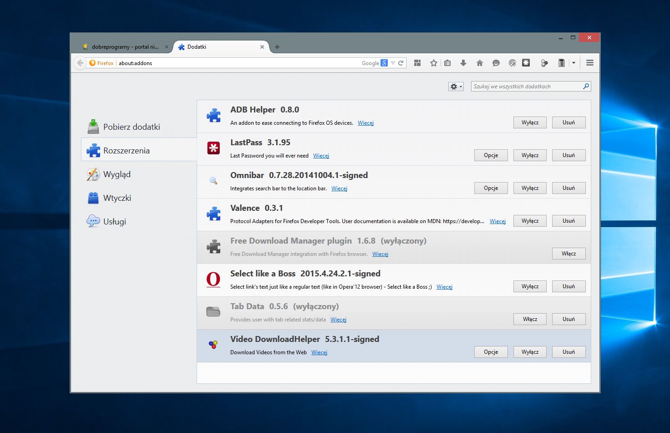Viewport: 670px width, 433px height.
Task: Disable ADB Helper with Wyłącz
Action: [530, 122]
